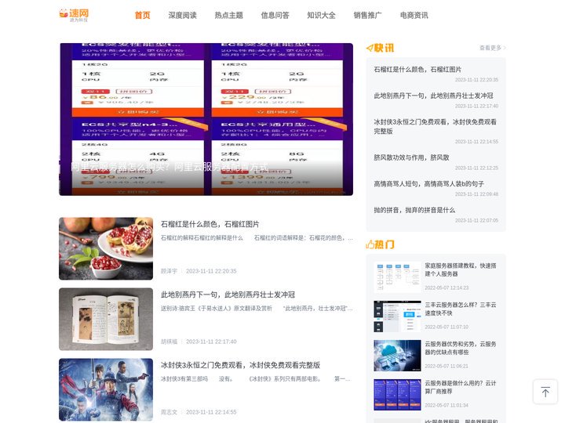565x423 pixels.
Task: Open the 冰封侠 movie poster thumbnail
Action: point(106,389)
